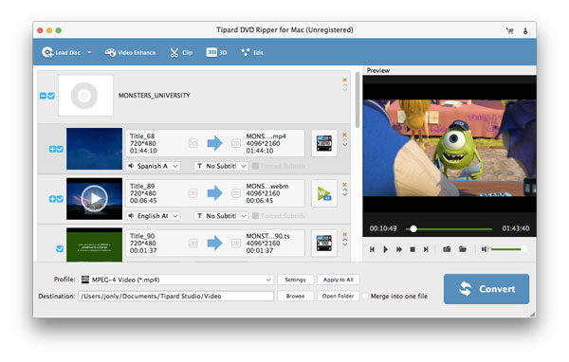Stop the preview playback
Viewport: 569px width, 362px height.
tap(413, 249)
